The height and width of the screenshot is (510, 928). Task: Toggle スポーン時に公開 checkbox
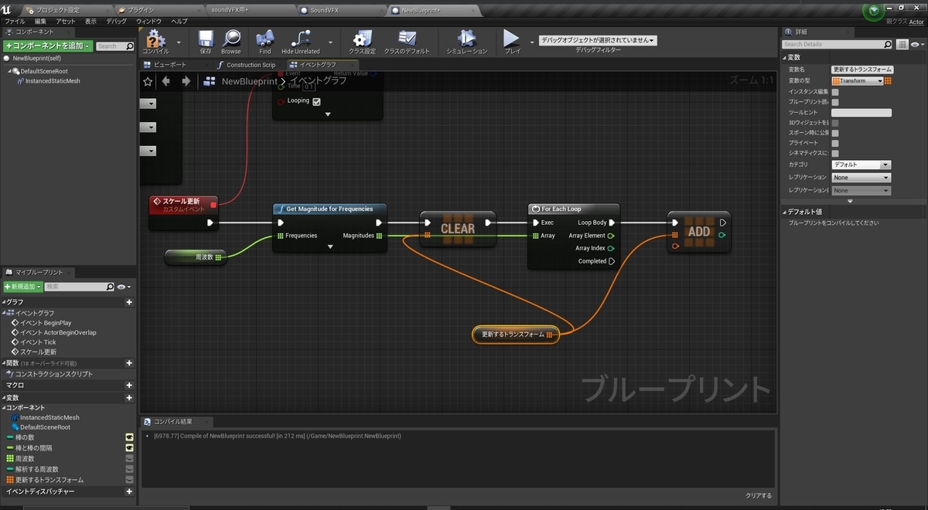coord(835,133)
